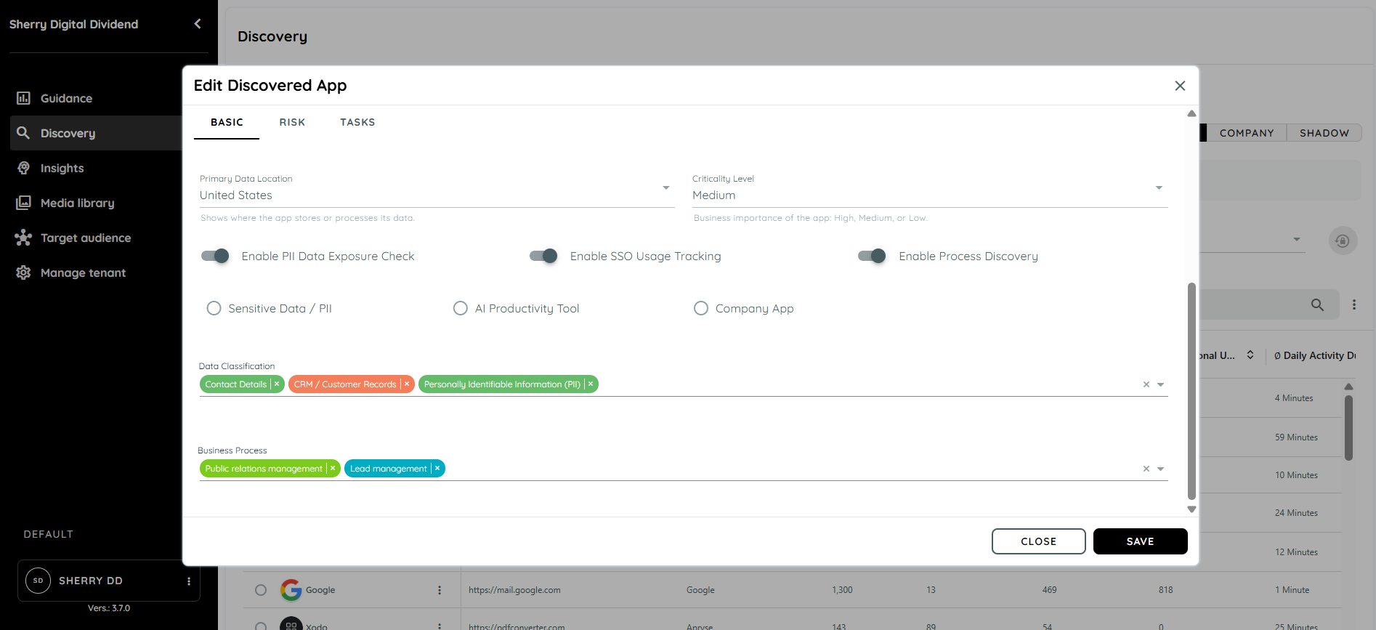The height and width of the screenshot is (630, 1376).
Task: Select the AI Productivity Tool radio
Action: pos(461,308)
